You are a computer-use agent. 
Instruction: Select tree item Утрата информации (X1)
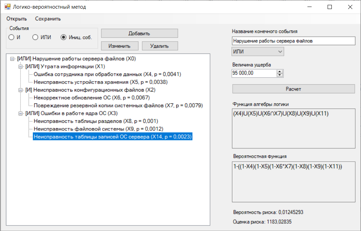pyautogui.click(x=65, y=67)
